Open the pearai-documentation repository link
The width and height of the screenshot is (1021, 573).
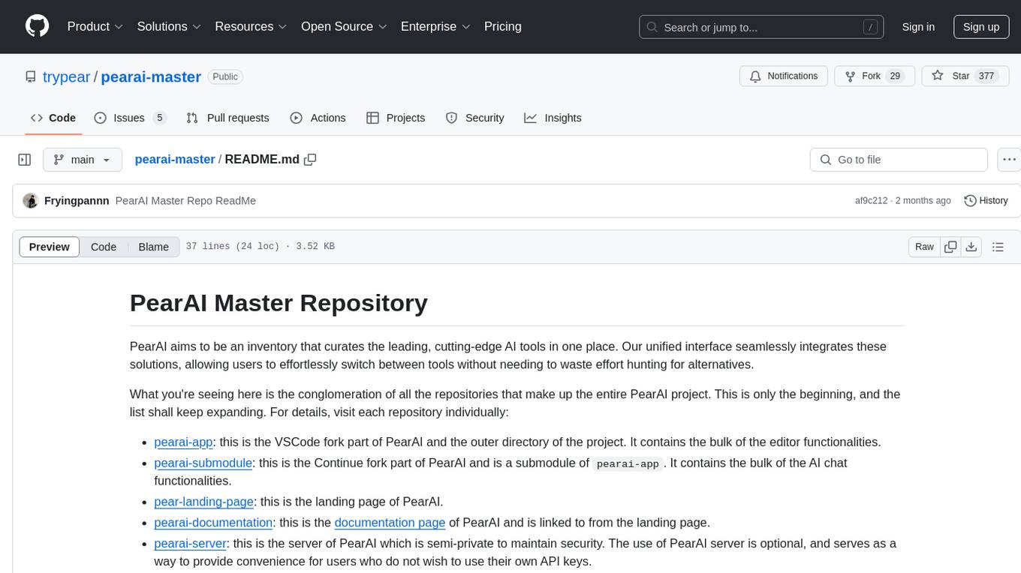pyautogui.click(x=213, y=523)
